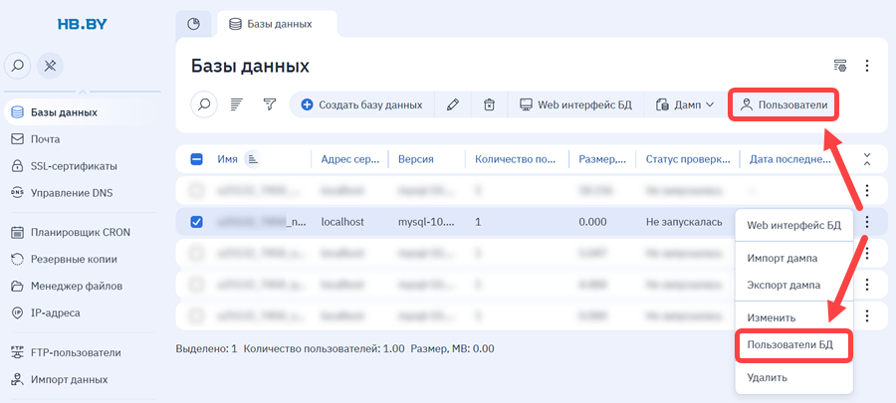Viewport: 896px width, 403px height.
Task: Choose Экспорт дампа in context menu
Action: [x=793, y=285]
